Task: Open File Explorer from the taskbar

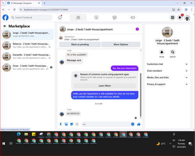Action: pos(26,134)
